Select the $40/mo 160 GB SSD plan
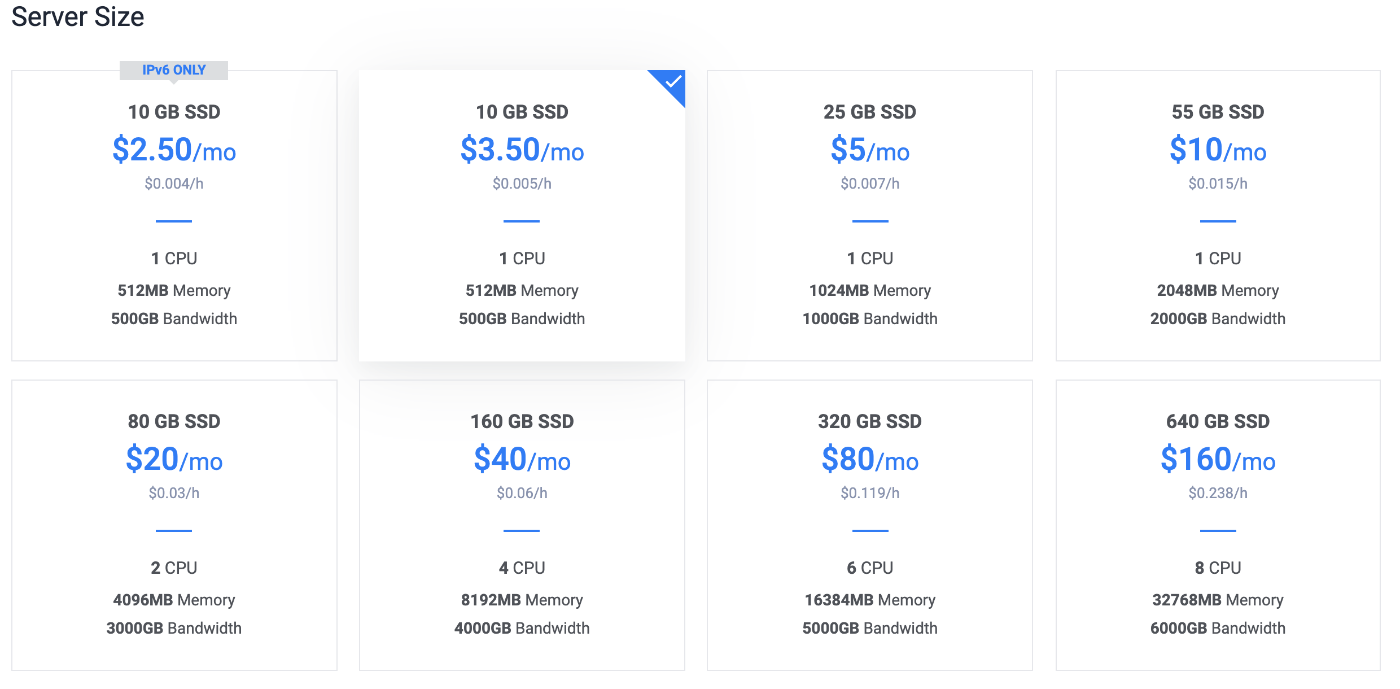This screenshot has height=689, width=1400. tap(522, 525)
